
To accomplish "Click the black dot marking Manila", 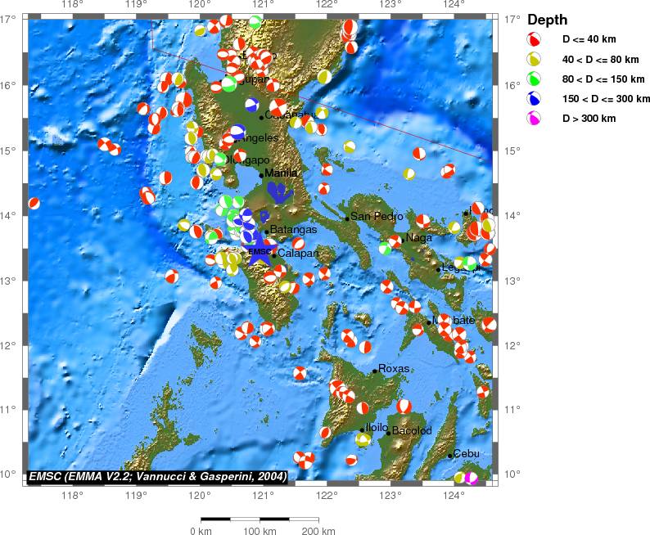I will click(262, 174).
